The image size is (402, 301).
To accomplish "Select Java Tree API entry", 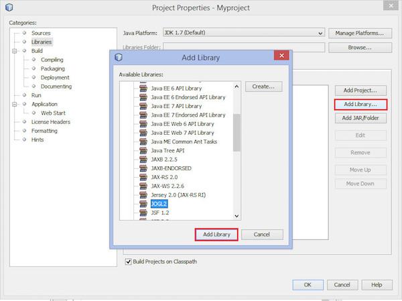I will (x=167, y=151).
